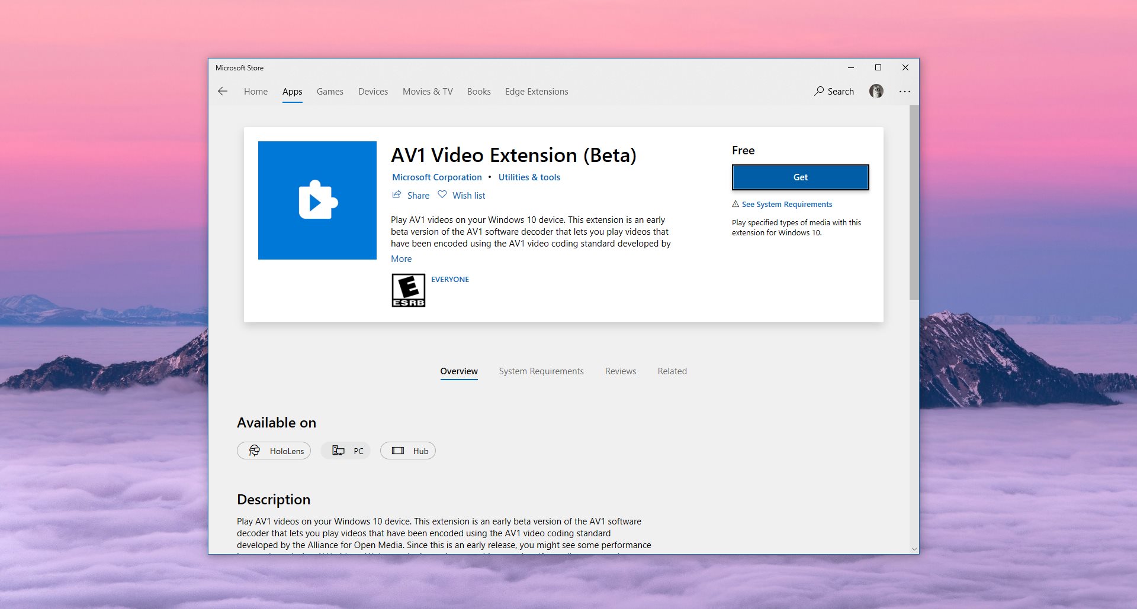Open the user profile avatar
Image resolution: width=1137 pixels, height=609 pixels.
click(x=876, y=91)
